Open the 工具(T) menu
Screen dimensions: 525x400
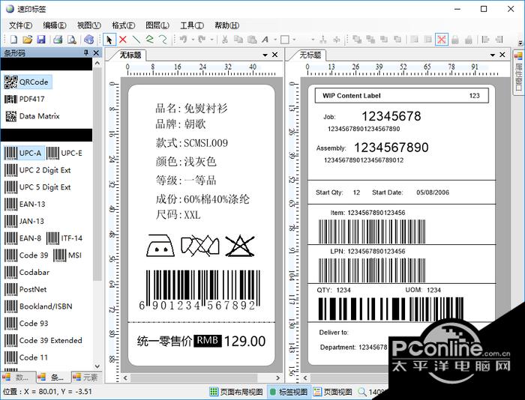(192, 25)
